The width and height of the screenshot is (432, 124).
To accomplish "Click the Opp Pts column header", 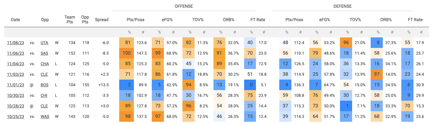I will [85, 20].
